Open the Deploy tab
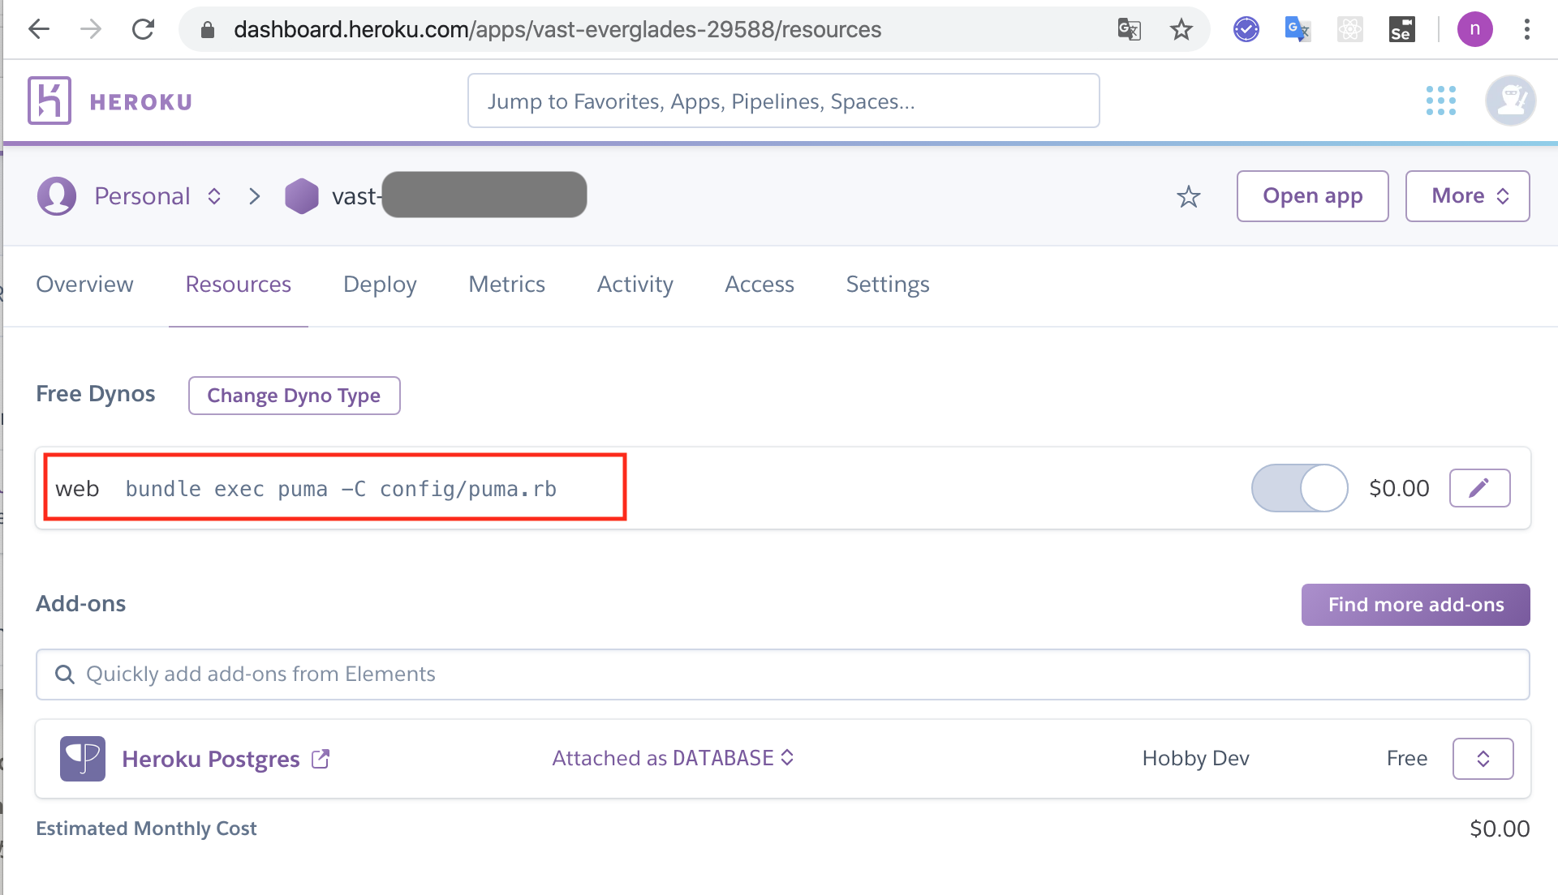The width and height of the screenshot is (1558, 895). (x=380, y=285)
